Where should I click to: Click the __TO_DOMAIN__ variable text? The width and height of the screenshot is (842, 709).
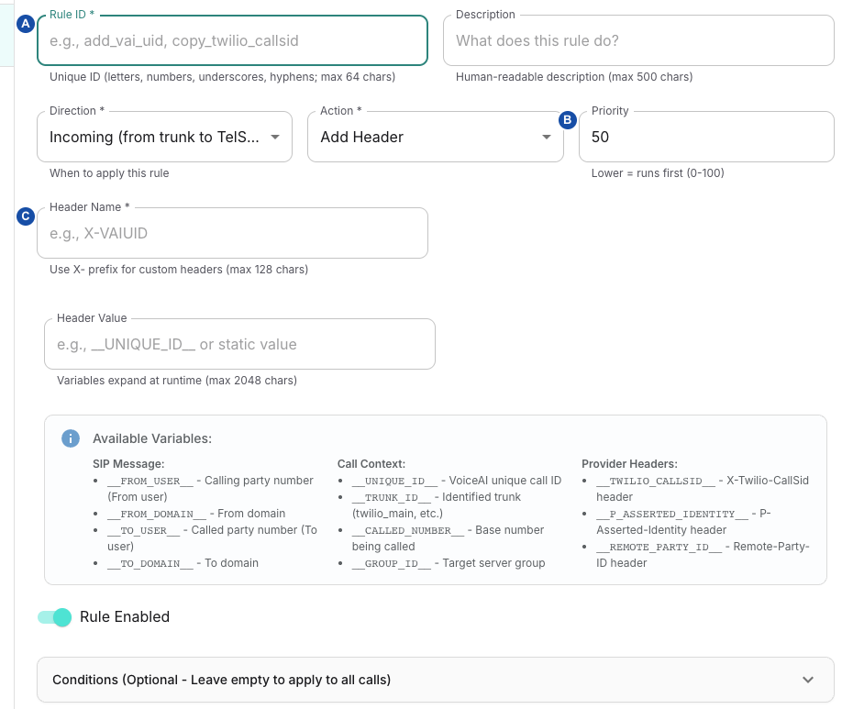150,563
